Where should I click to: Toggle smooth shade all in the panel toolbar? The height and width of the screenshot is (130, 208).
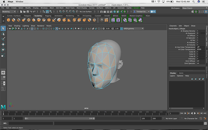[x=57, y=29]
